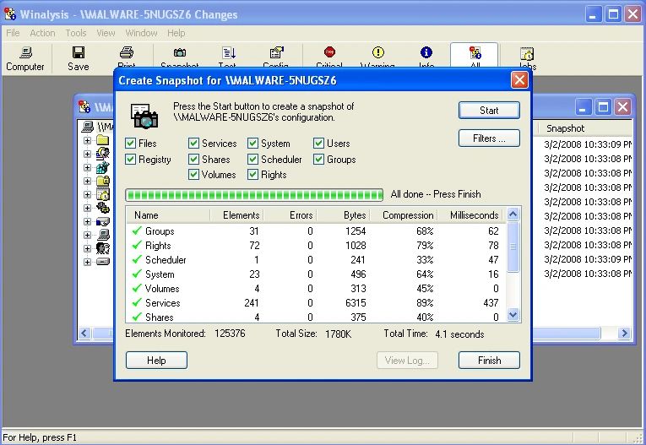
Task: Toggle the Registry checkbox
Action: point(131,160)
